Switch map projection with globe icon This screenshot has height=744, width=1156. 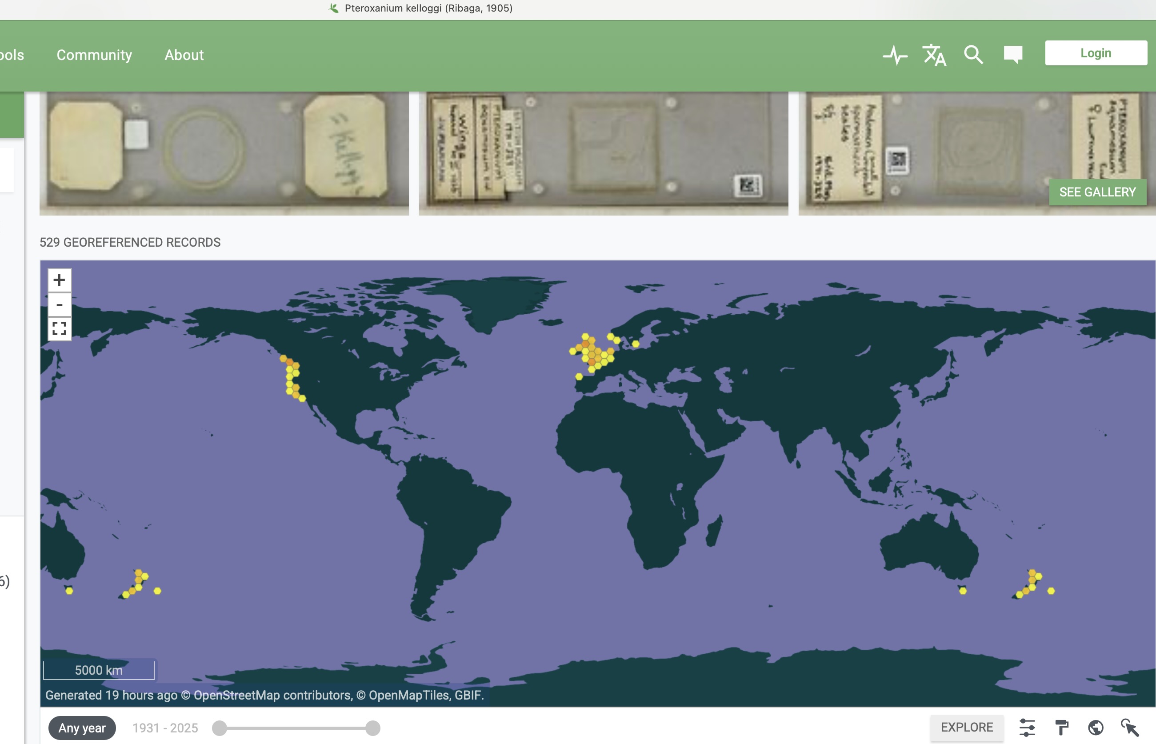click(1095, 727)
